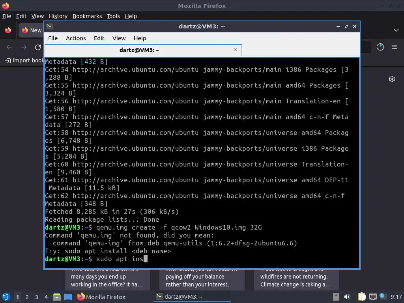Open Firefox View menu
The image size is (404, 303).
click(37, 16)
